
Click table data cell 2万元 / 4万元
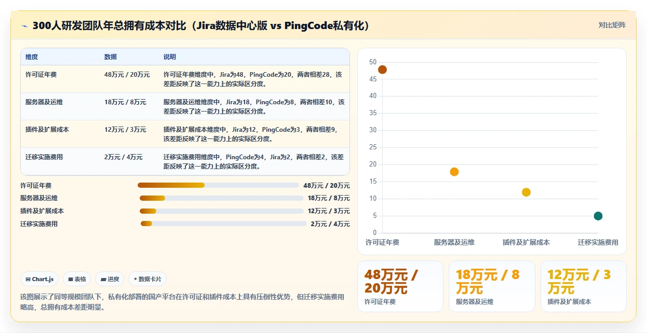point(124,157)
